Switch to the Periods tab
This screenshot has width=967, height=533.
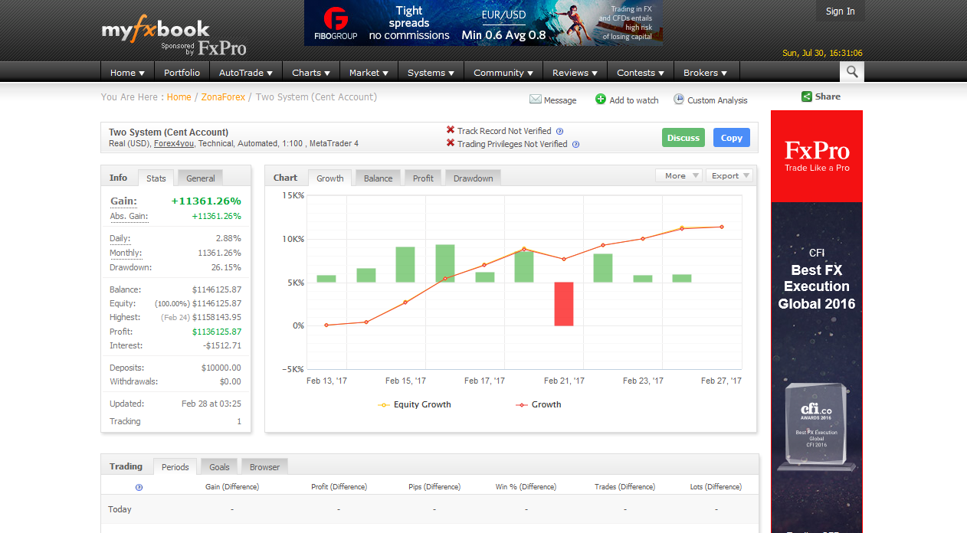pyautogui.click(x=175, y=466)
